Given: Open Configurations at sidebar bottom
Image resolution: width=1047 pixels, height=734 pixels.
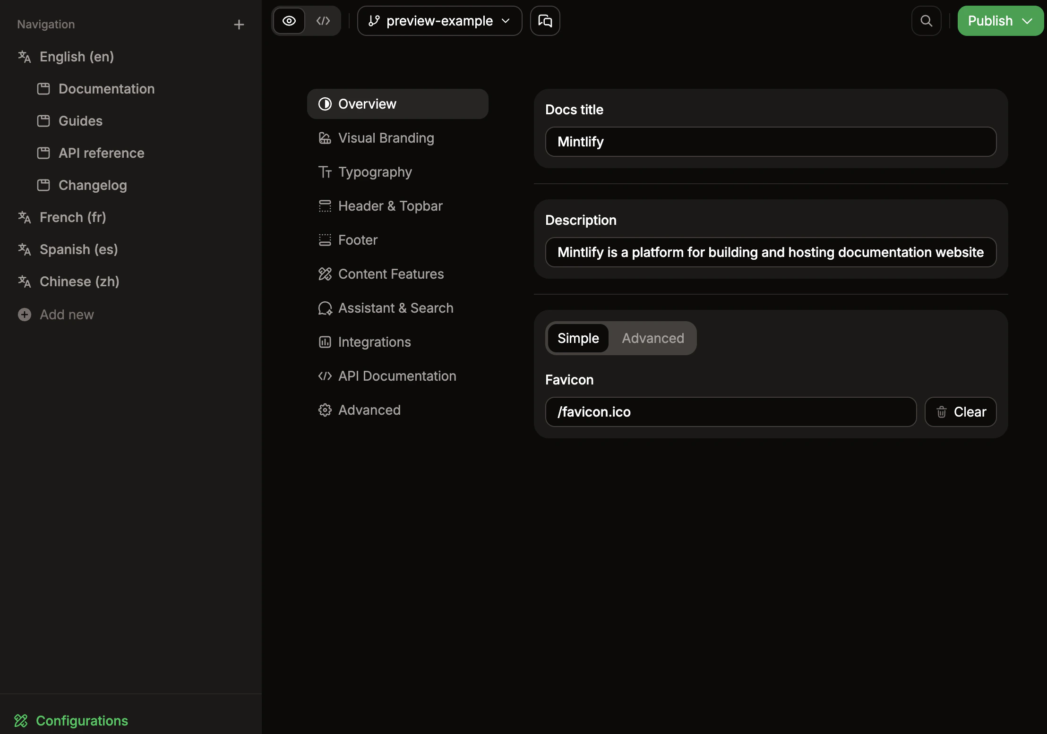Looking at the screenshot, I should (x=71, y=721).
